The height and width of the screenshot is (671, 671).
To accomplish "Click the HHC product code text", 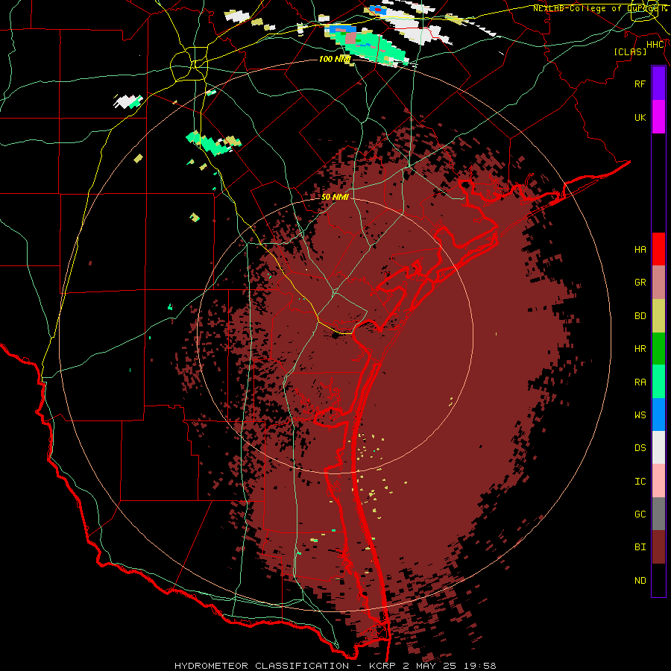I will click(655, 45).
